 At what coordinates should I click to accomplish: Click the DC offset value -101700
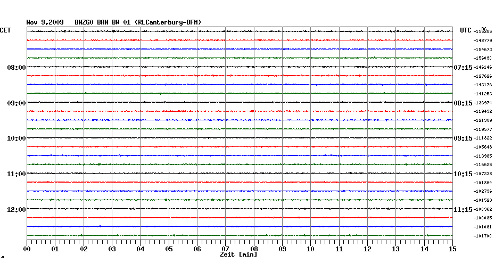(483, 236)
